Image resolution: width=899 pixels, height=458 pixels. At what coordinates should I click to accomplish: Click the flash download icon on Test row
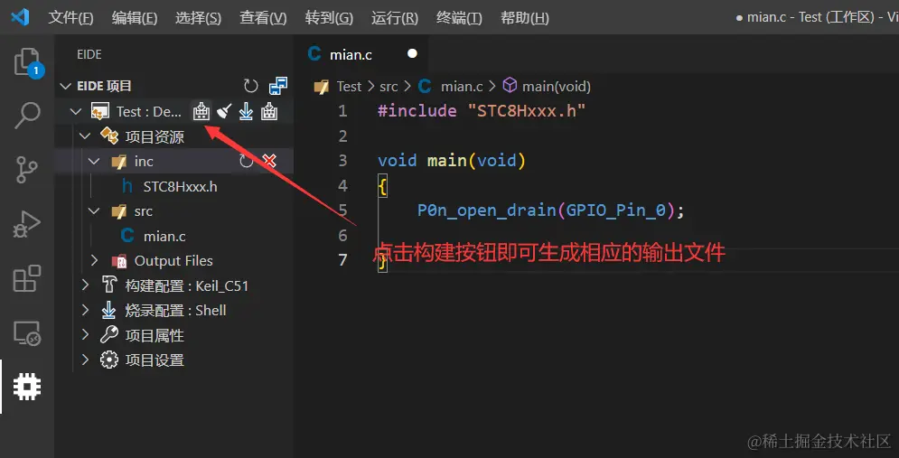point(246,111)
